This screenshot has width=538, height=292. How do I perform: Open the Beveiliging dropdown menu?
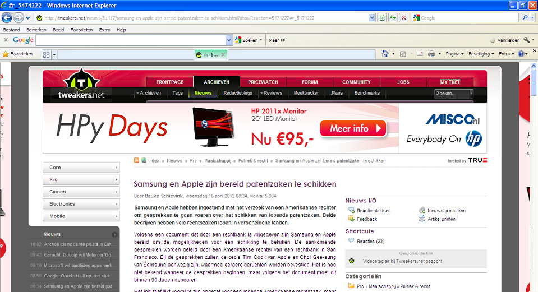click(481, 54)
